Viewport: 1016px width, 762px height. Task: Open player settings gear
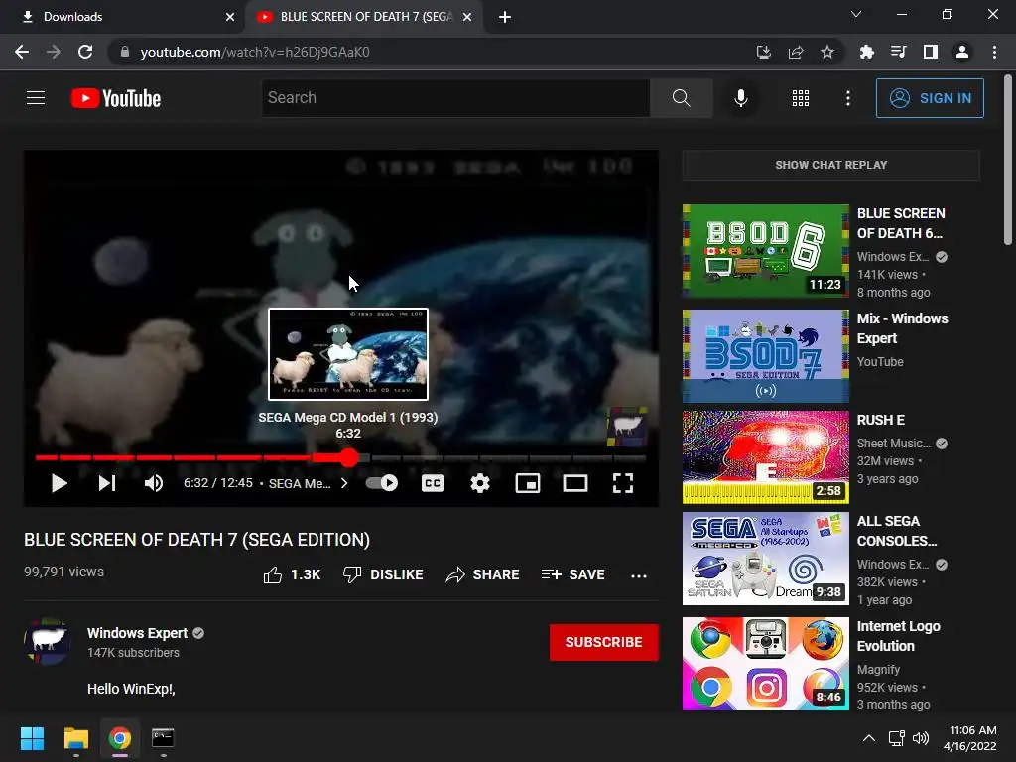click(x=479, y=483)
